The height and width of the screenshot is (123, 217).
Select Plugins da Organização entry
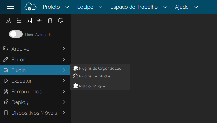(x=100, y=68)
